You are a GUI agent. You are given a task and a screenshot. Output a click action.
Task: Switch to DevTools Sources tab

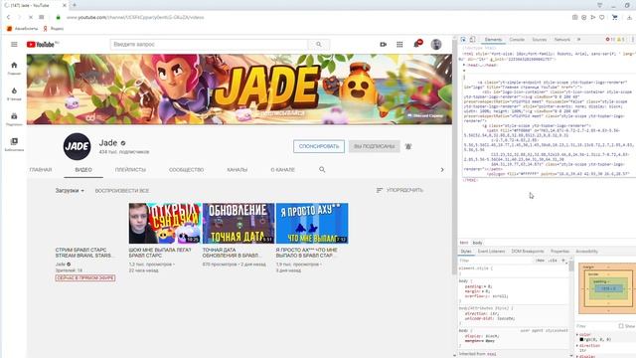(x=539, y=40)
